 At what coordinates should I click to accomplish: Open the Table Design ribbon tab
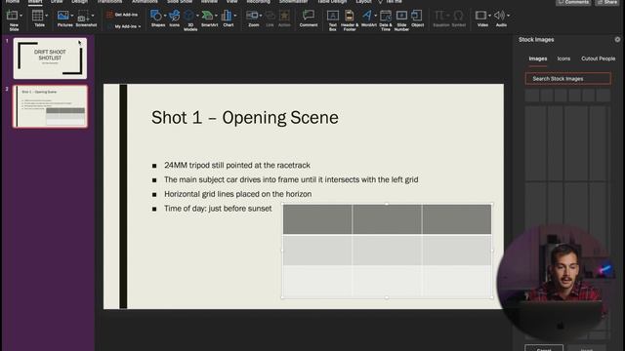click(332, 2)
